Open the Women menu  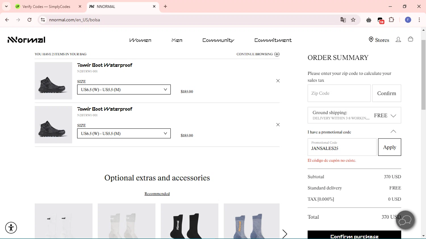(140, 40)
